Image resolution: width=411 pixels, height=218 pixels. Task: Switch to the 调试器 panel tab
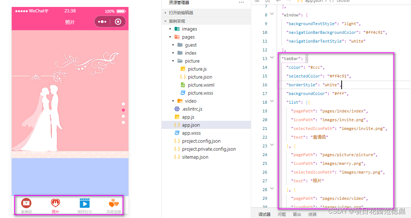(264, 214)
